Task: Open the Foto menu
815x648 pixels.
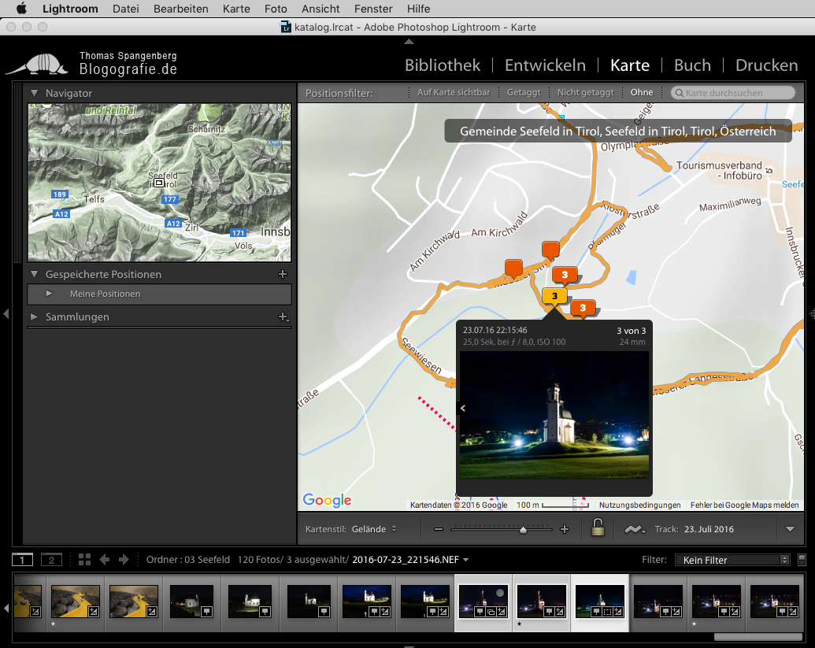Action: click(276, 9)
